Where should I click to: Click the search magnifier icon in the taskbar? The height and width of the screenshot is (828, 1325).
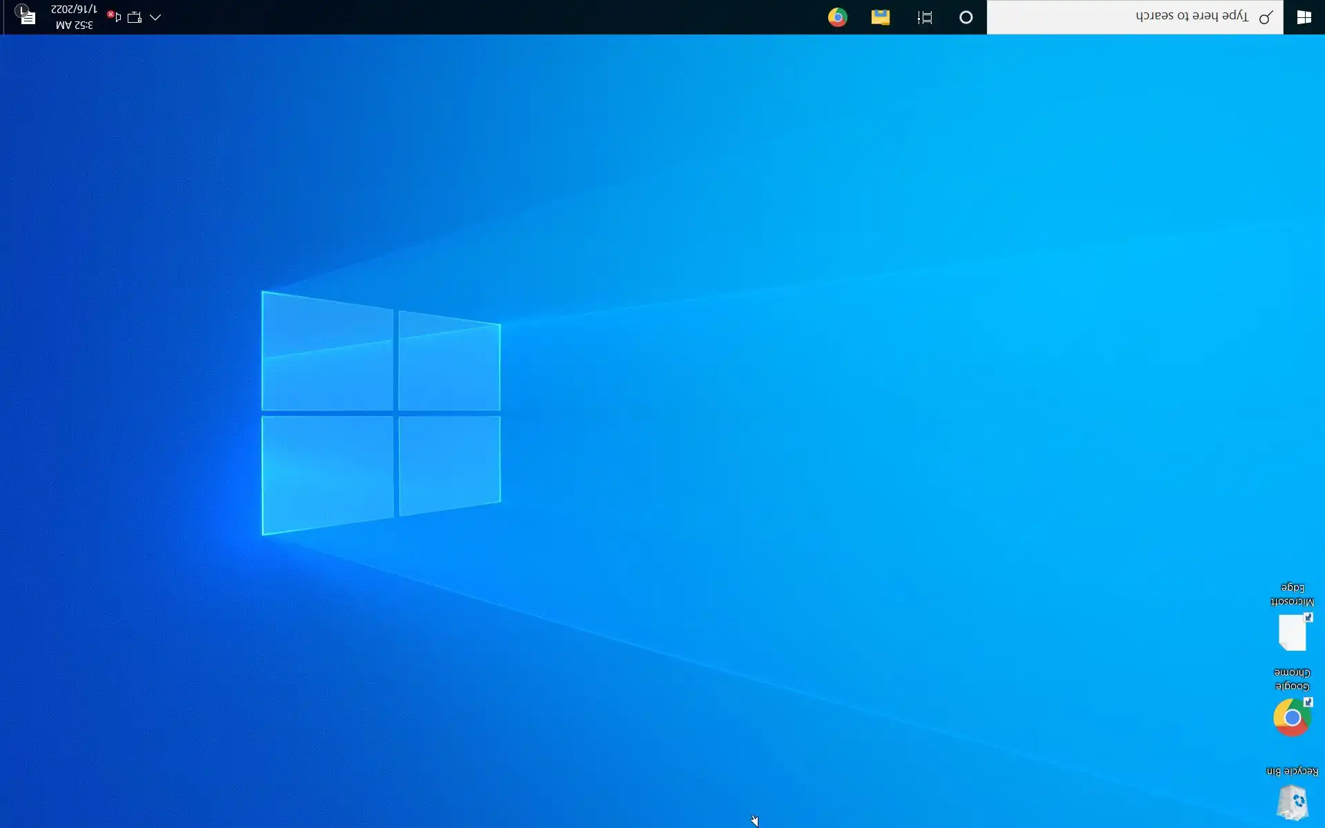pyautogui.click(x=1266, y=17)
